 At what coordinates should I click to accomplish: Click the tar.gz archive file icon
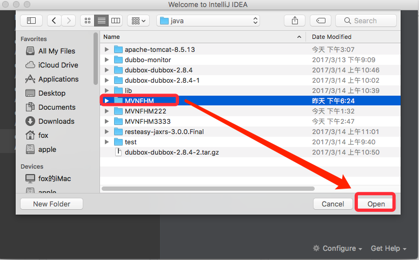[x=118, y=152]
